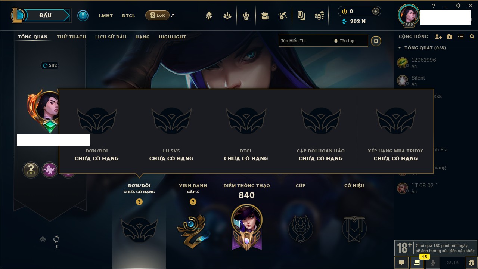The image size is (478, 269).
Task: Toggle the friends list view options icon
Action: click(x=461, y=37)
